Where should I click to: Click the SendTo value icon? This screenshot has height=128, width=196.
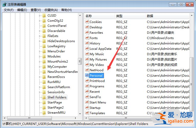pos(87,97)
